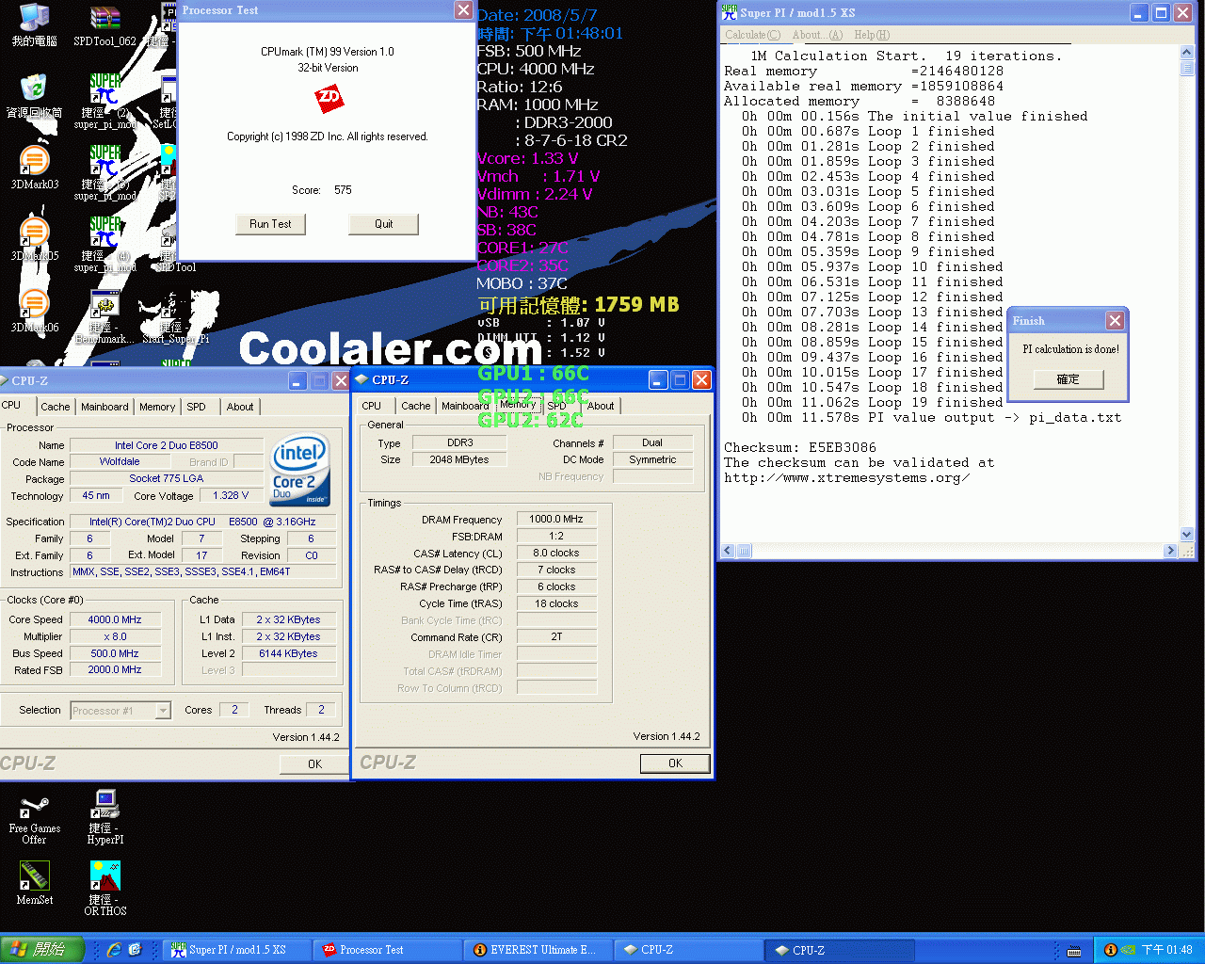Open About menu in Super PI
The image size is (1205, 964).
817,35
